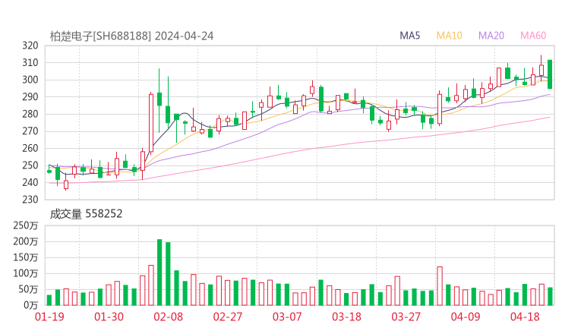The width and height of the screenshot is (562, 334).
Task: Click the 280 price axis label
Action: pos(30,115)
